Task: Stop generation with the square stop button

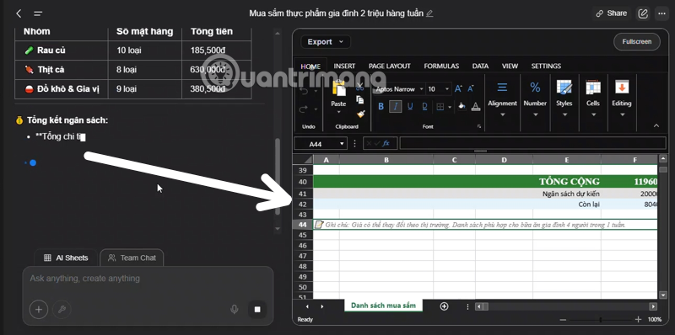Action: 257,309
